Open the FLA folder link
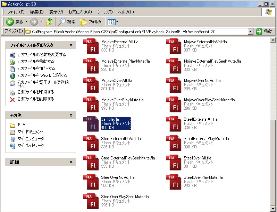277x212 pixels. (x=22, y=125)
